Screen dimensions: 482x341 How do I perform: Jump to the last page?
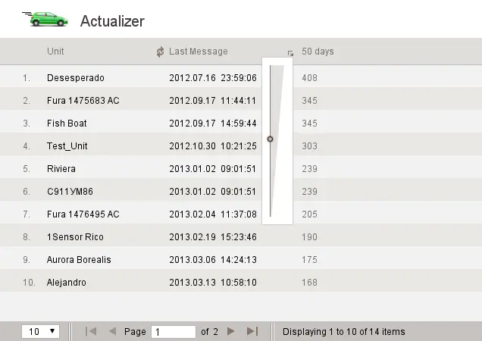point(252,331)
